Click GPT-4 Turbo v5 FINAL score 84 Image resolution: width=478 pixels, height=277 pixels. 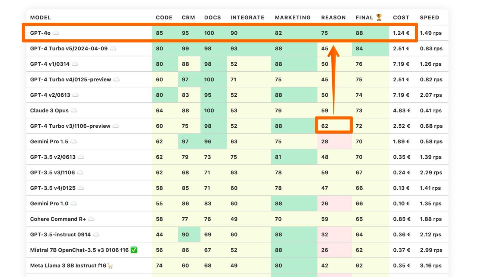click(x=359, y=49)
